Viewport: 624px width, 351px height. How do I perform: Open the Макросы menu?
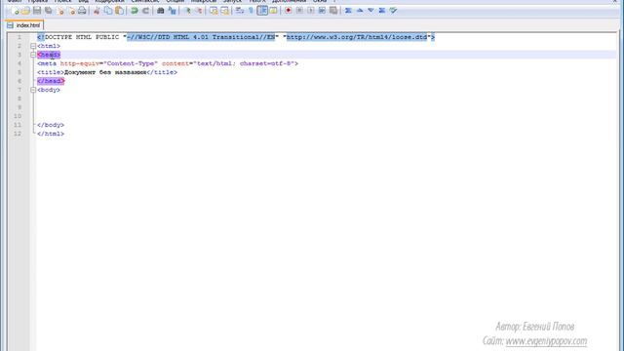[x=204, y=1]
